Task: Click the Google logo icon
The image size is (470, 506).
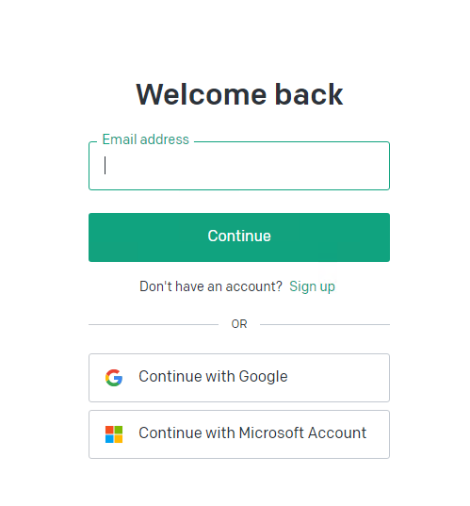Action: pos(114,378)
